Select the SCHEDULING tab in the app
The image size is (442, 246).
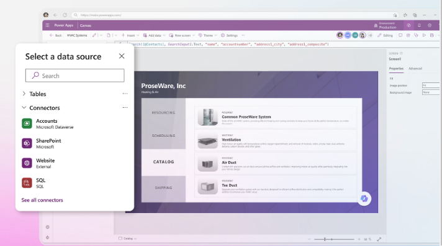pos(163,136)
